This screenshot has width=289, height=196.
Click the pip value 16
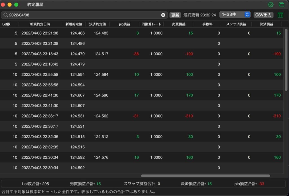click(x=137, y=158)
